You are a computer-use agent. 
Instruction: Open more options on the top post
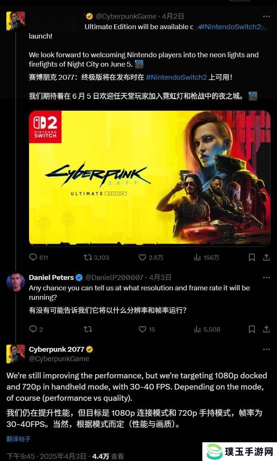(266, 16)
